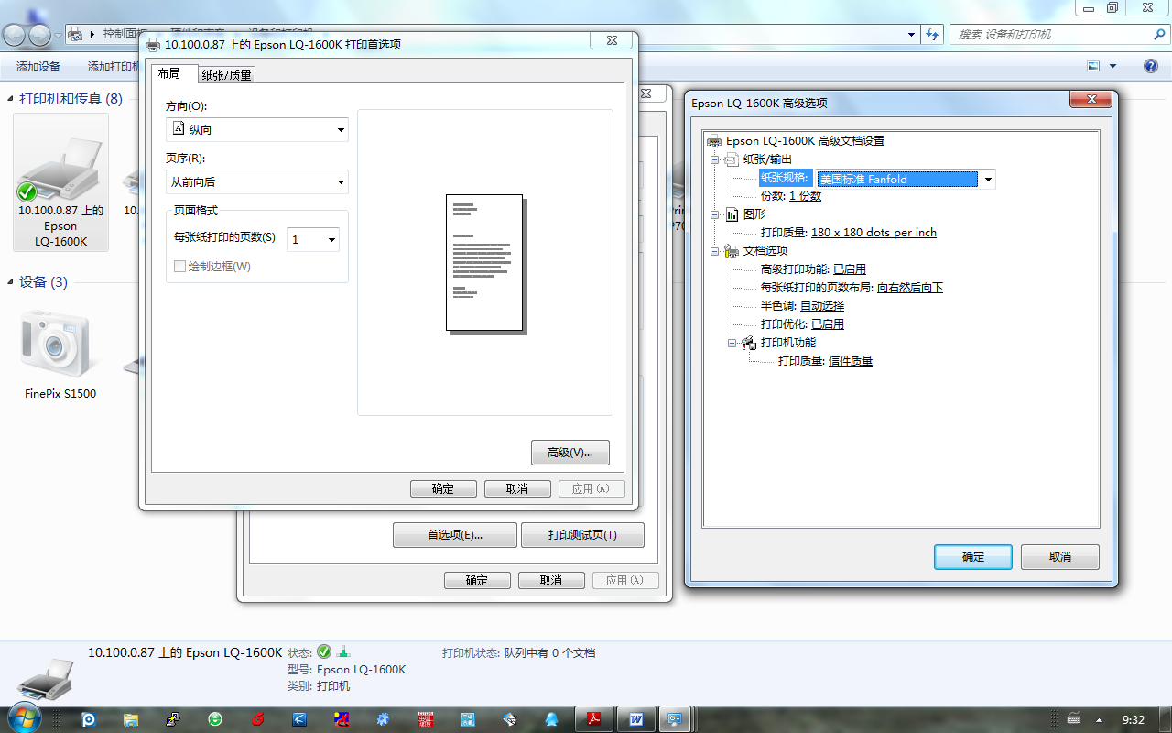Click 添加打印机 in the explorer toolbar
Image resolution: width=1172 pixels, height=733 pixels.
click(x=112, y=67)
